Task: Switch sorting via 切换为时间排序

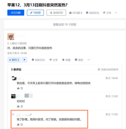Action: 108,69
